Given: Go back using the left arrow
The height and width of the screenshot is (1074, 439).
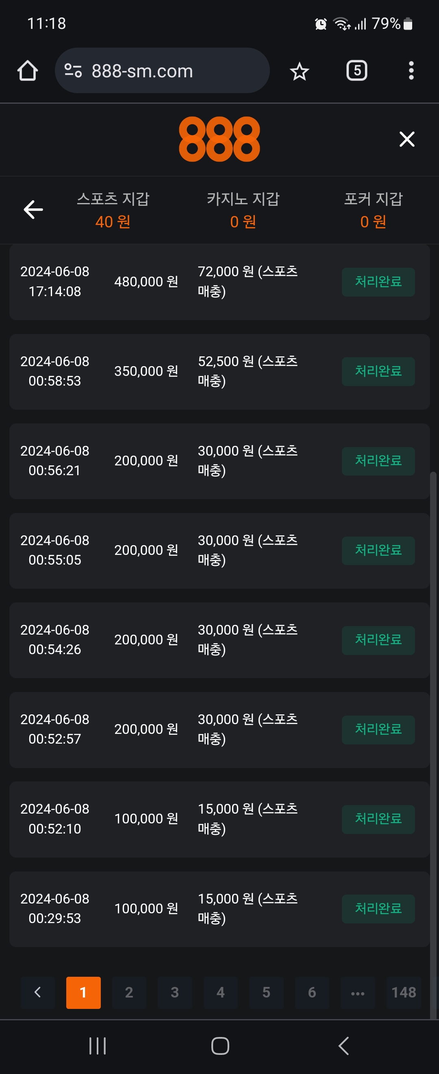Looking at the screenshot, I should click(33, 209).
